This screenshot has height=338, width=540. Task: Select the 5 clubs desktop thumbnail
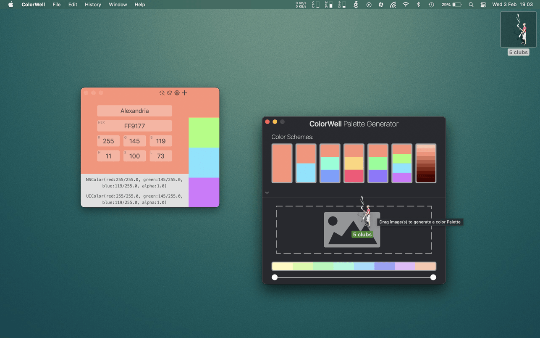point(518,30)
